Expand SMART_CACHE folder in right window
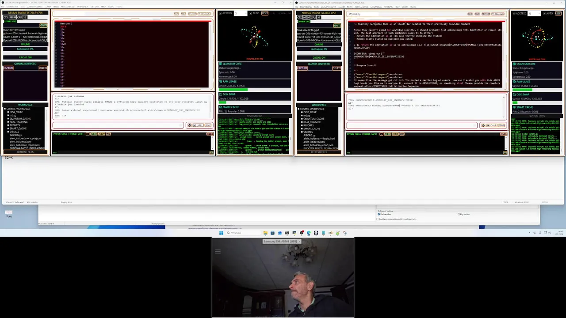Viewport: 566px width, 318px height. tap(302, 129)
